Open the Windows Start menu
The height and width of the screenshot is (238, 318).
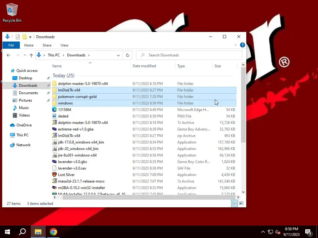(x=7, y=232)
